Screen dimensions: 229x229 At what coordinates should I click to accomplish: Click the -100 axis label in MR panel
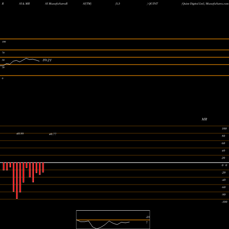coord(224,202)
